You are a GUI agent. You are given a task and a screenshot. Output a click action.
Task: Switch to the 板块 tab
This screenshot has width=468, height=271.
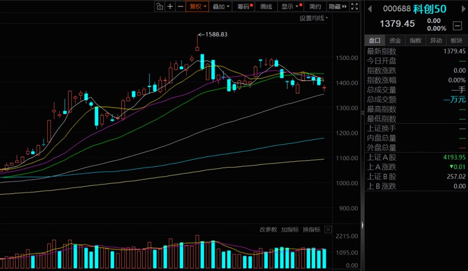tap(456, 41)
